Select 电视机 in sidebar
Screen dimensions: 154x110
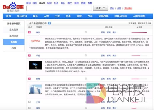[14, 42]
